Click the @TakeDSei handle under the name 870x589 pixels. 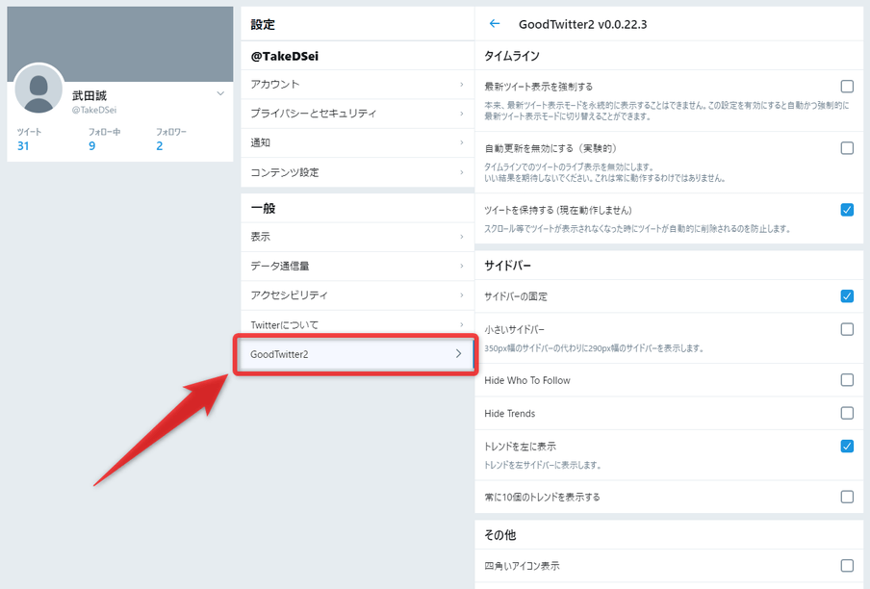tap(93, 110)
